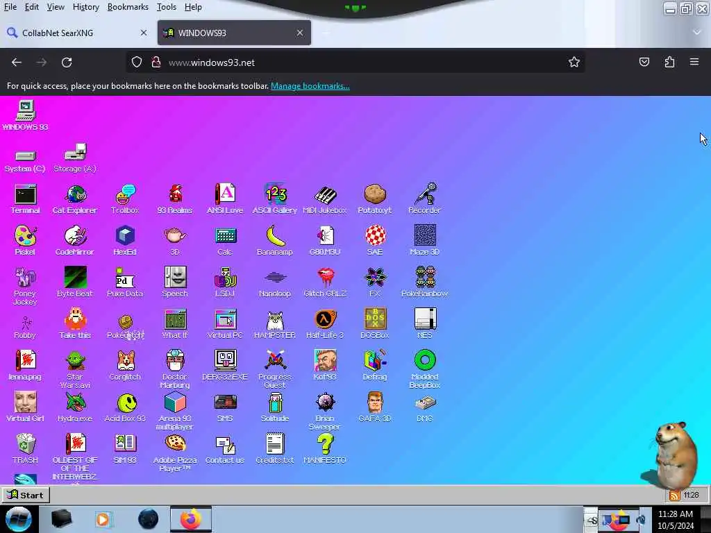
Task: Open MANIFESTO question mark icon
Action: click(325, 449)
